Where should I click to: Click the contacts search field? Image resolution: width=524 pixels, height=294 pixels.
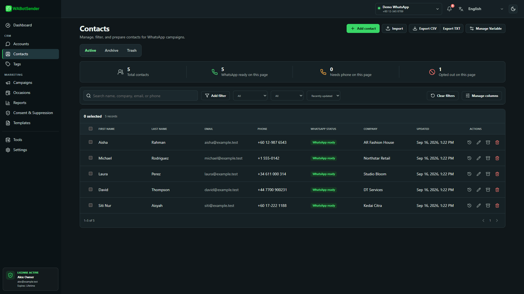click(141, 96)
